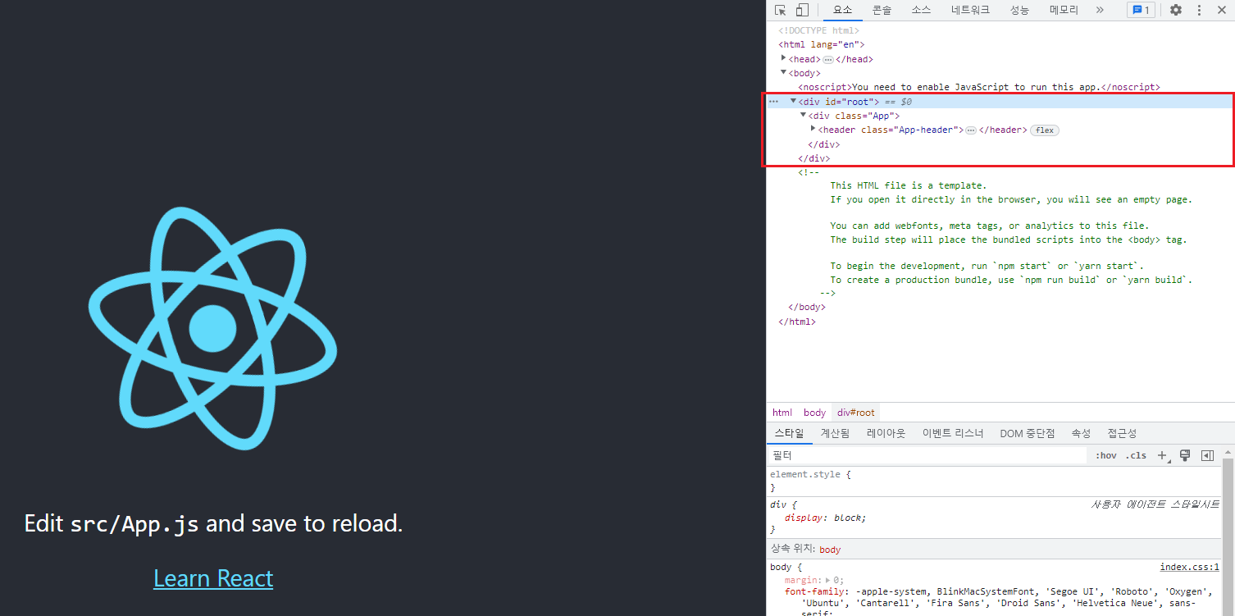Switch to the 소스 tab
1235x616 pixels.
(x=921, y=10)
